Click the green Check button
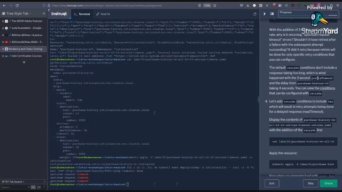 [x=329, y=183]
